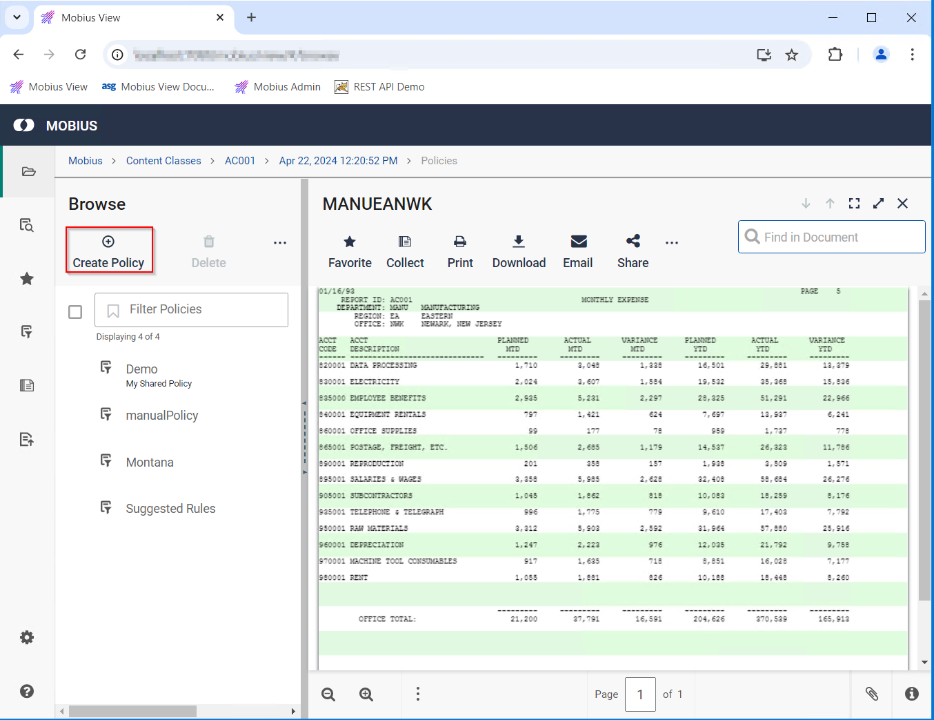The image size is (934, 720).
Task: Expand the document viewer panel
Action: (x=878, y=204)
